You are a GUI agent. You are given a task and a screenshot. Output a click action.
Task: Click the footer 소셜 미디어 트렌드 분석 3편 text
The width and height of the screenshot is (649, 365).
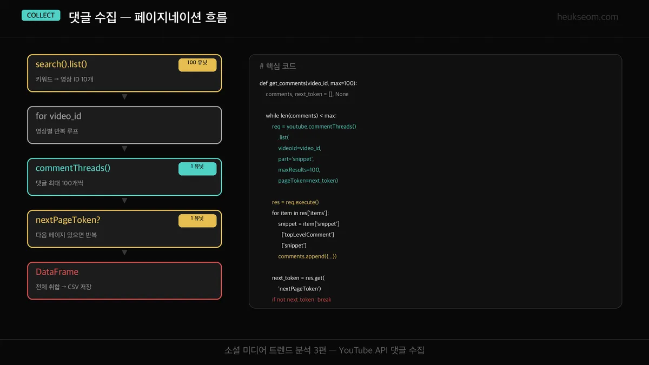point(325,350)
